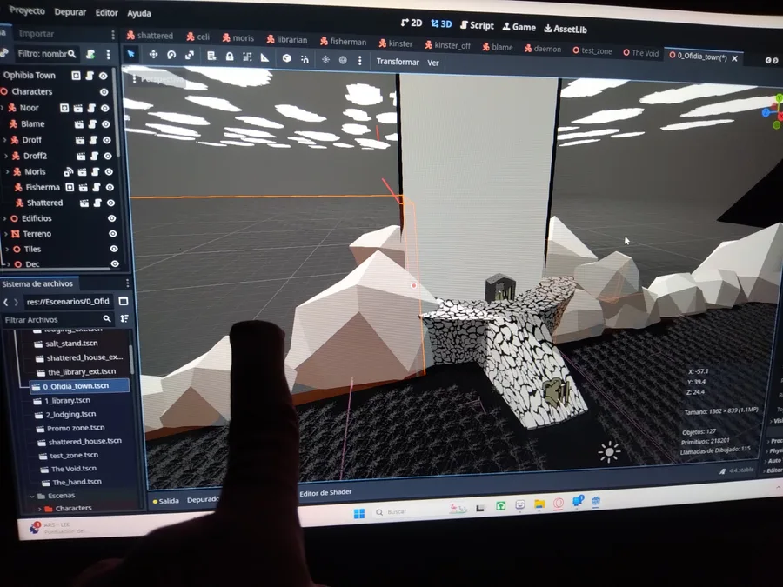The width and height of the screenshot is (783, 587).
Task: Expand the Terreno node
Action: coord(6,234)
